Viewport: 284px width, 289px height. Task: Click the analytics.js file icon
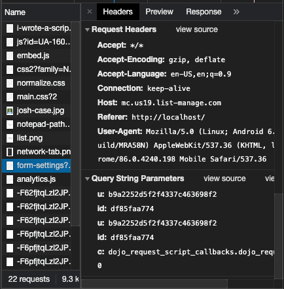pos(10,179)
